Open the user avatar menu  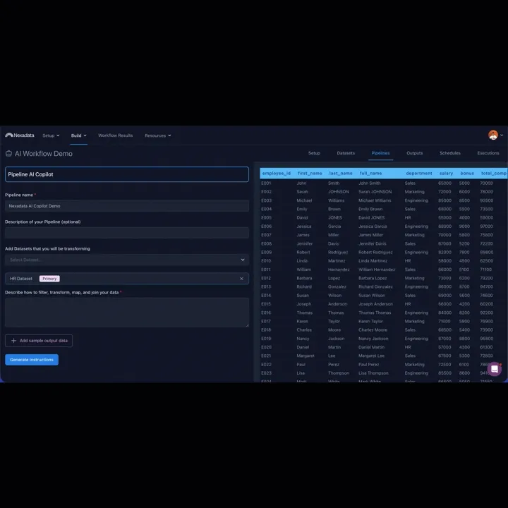[493, 135]
